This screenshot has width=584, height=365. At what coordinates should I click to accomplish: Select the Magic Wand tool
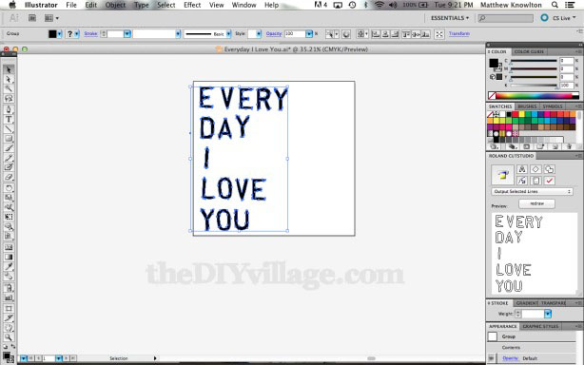pyautogui.click(x=9, y=89)
